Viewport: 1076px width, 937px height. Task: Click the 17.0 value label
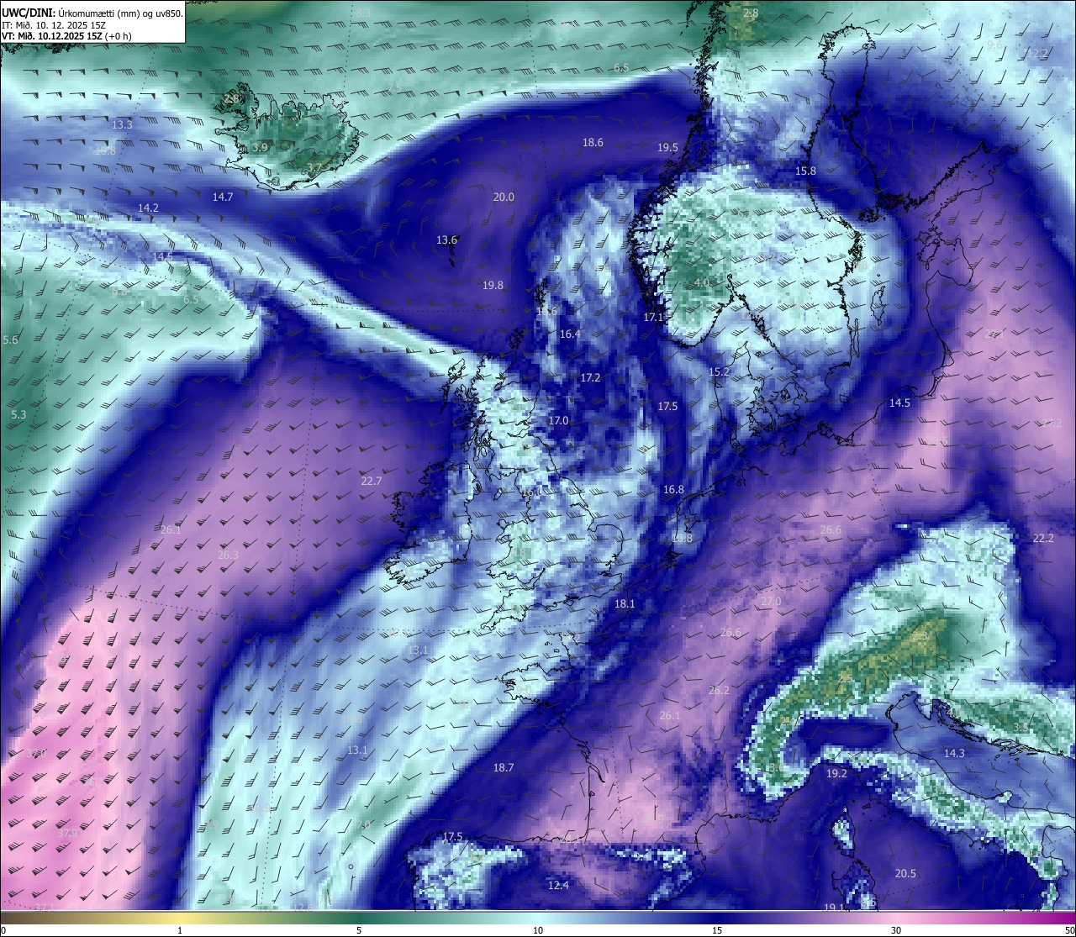(x=558, y=421)
